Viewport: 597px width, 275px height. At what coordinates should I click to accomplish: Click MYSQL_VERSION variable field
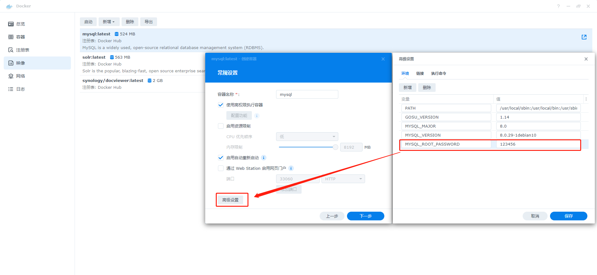[x=446, y=135]
